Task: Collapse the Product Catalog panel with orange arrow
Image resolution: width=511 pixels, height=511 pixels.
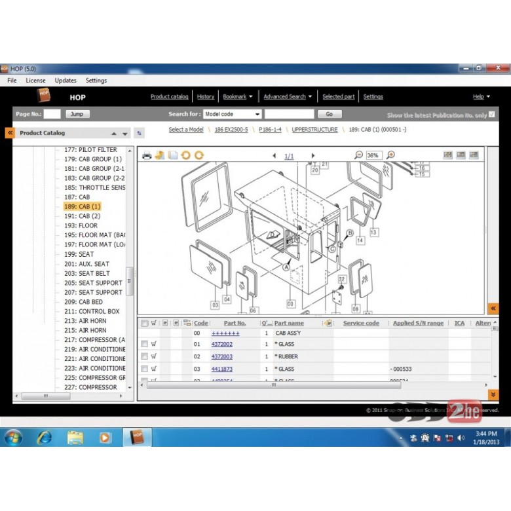Action: (x=10, y=132)
